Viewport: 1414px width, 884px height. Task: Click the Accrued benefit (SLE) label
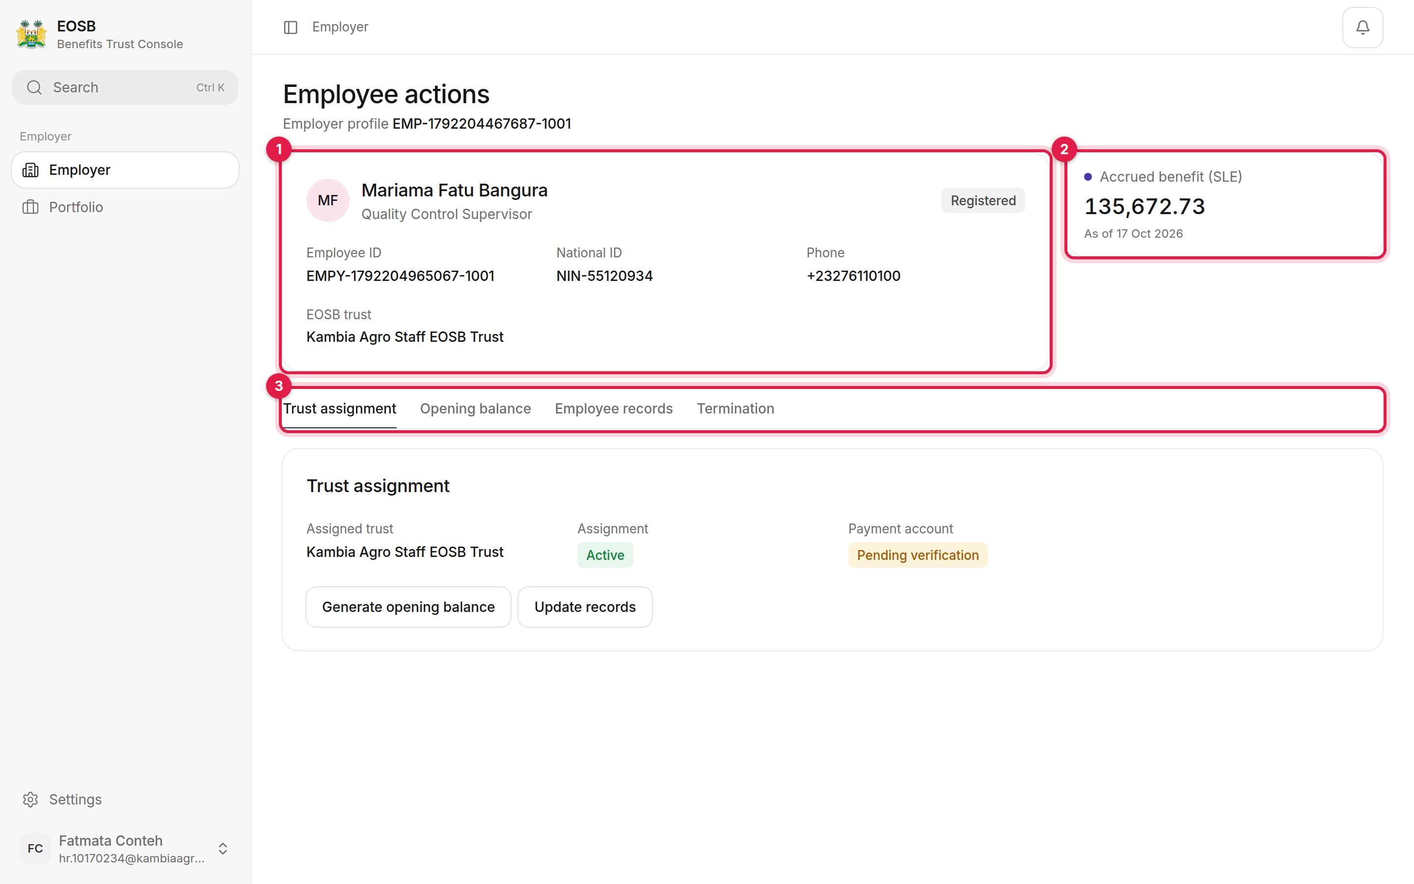(x=1170, y=177)
